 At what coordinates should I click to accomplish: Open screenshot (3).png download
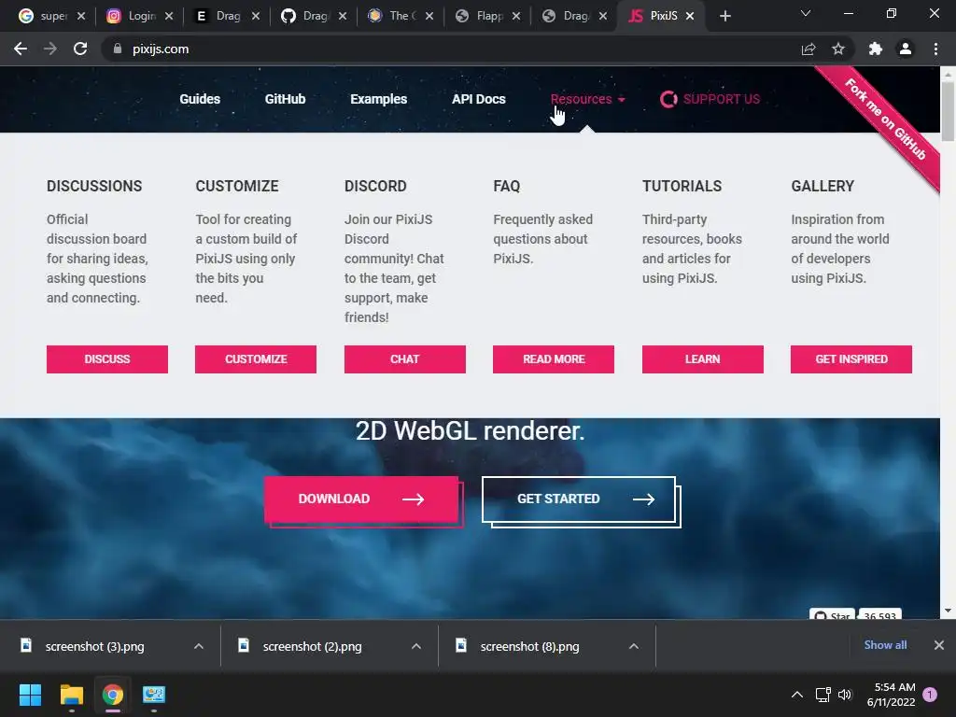[x=94, y=646]
